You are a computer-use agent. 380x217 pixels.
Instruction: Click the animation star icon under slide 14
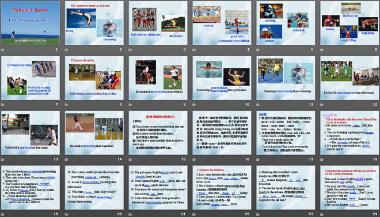pos(66,160)
